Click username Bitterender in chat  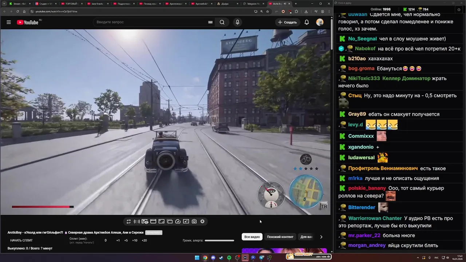click(362, 207)
